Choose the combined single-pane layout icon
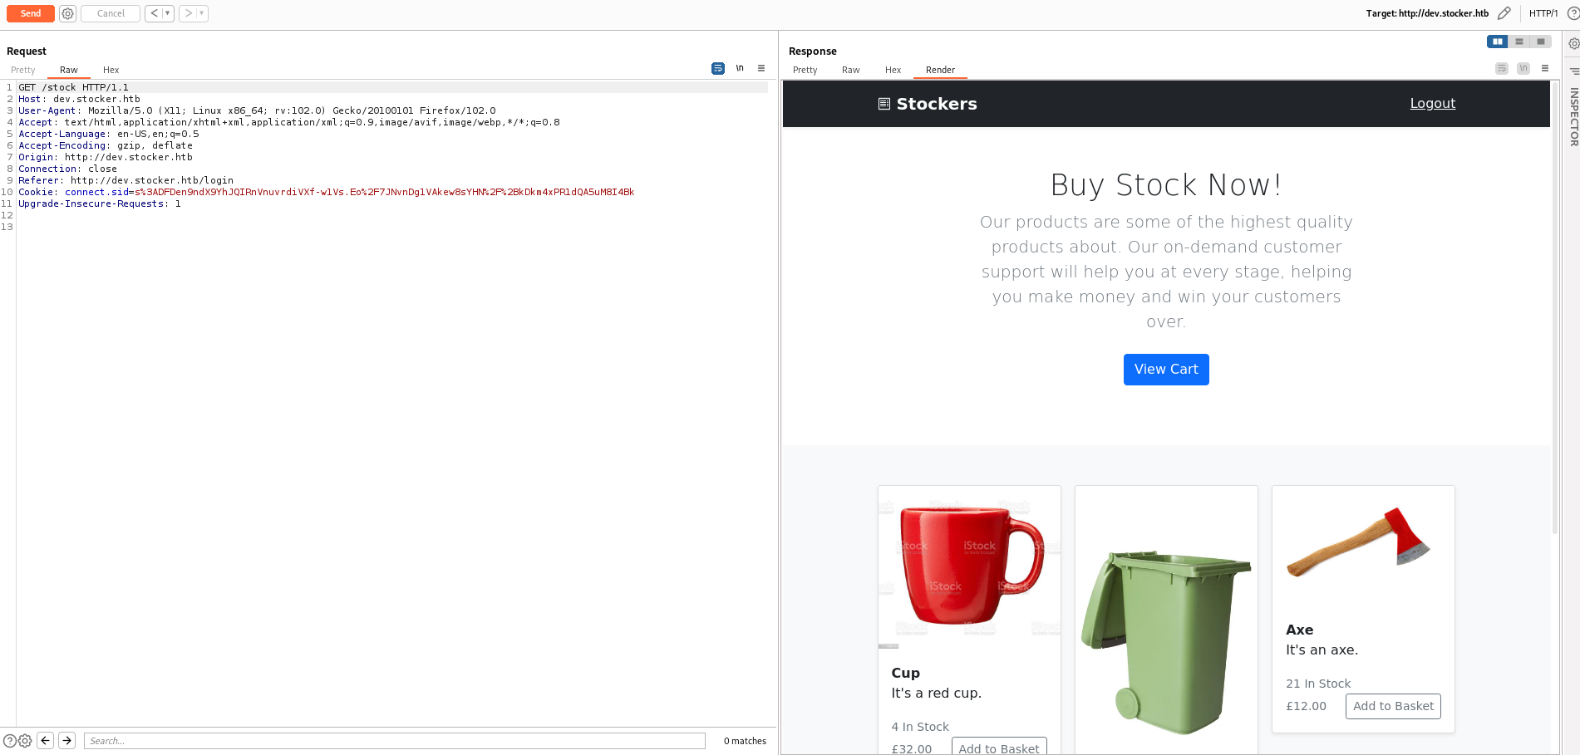 point(1541,42)
